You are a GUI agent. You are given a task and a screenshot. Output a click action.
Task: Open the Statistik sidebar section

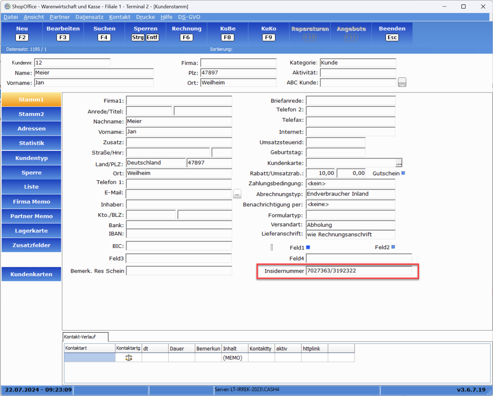[31, 143]
